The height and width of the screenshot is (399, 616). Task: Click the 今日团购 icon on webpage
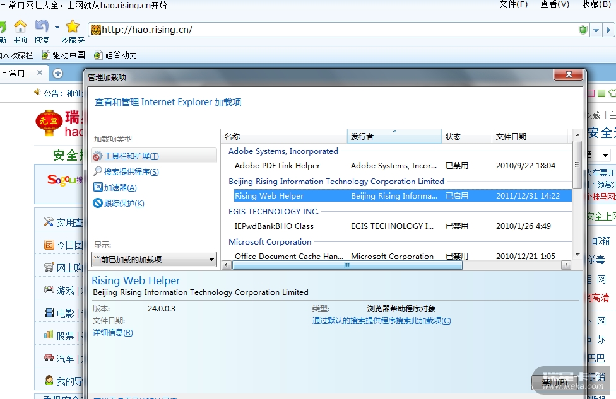click(x=49, y=245)
